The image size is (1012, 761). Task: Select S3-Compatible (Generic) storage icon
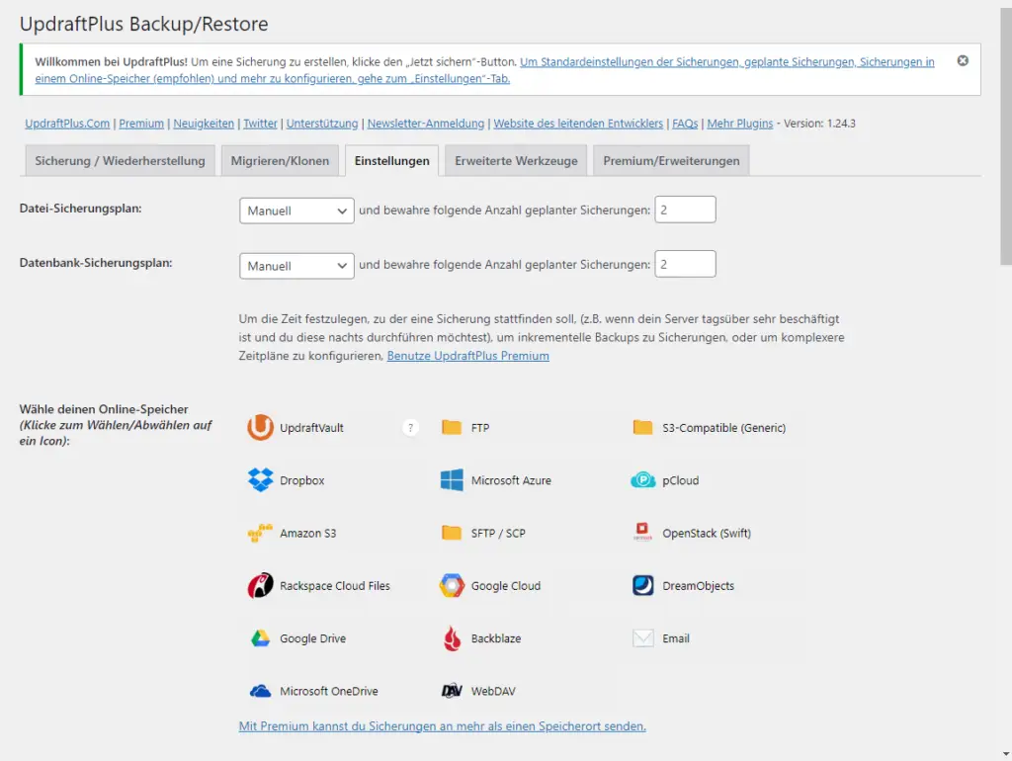642,427
